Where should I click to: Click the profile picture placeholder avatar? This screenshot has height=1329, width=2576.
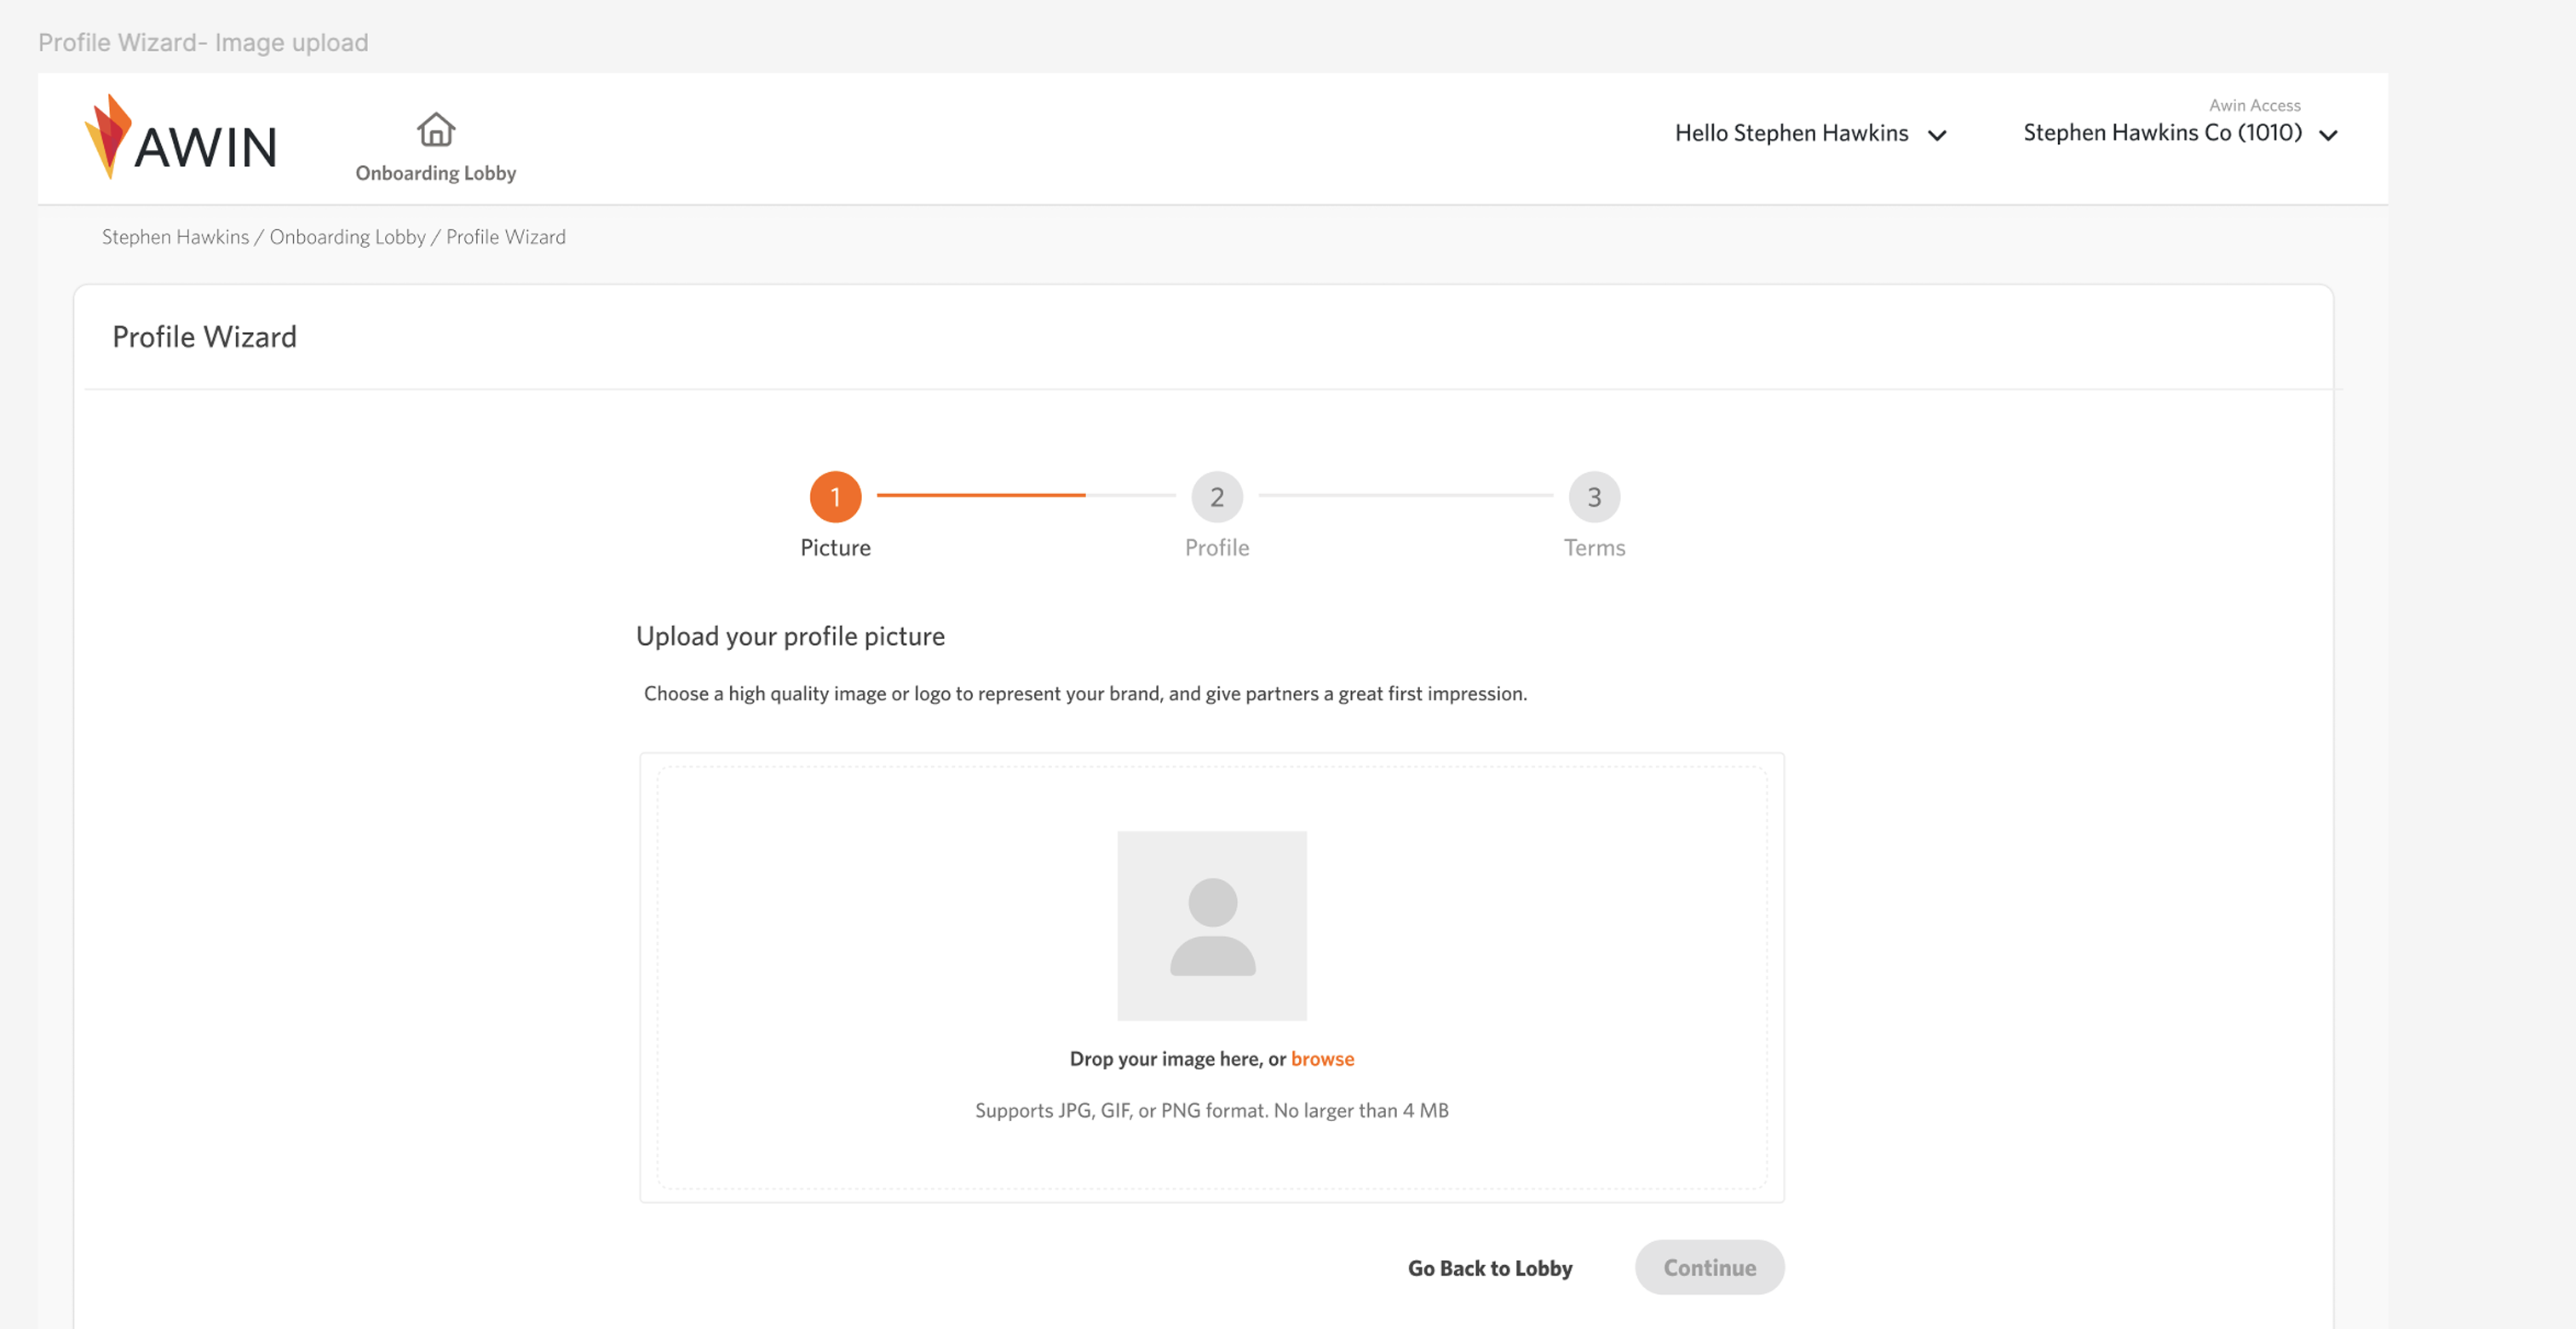[x=1211, y=925]
